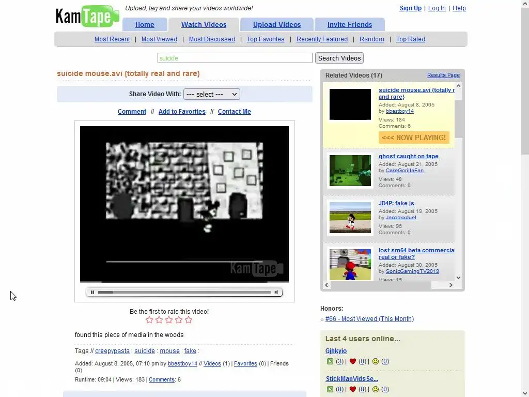Click the creepypasta tag

[112, 351]
